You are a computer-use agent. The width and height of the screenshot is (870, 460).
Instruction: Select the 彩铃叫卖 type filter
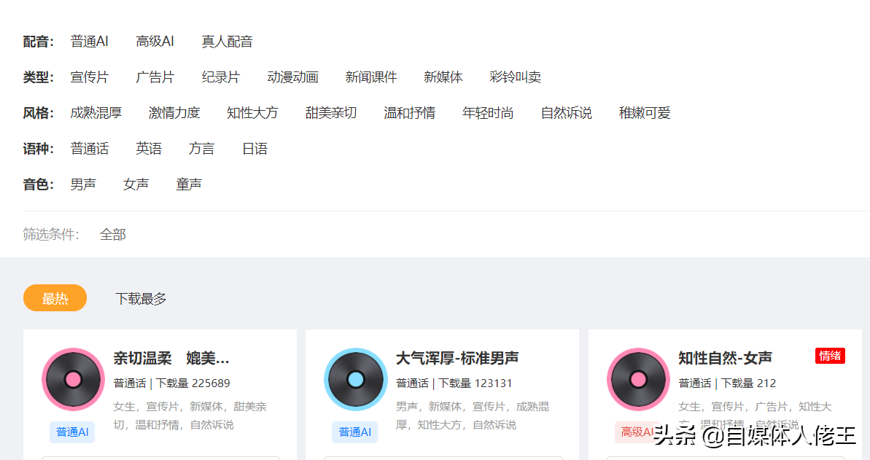pos(516,77)
